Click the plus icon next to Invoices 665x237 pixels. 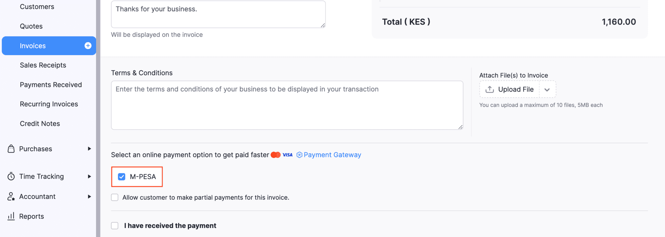tap(87, 45)
